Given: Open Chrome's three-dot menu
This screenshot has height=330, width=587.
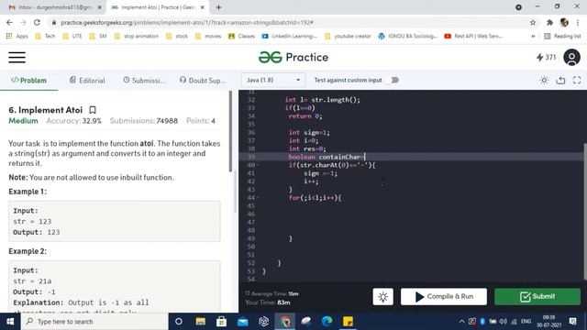Looking at the screenshot, I should (578, 22).
